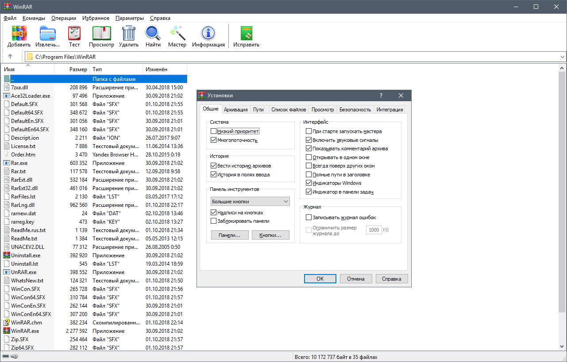Check При старте запускать мастера
The image size is (567, 362).
(x=309, y=131)
